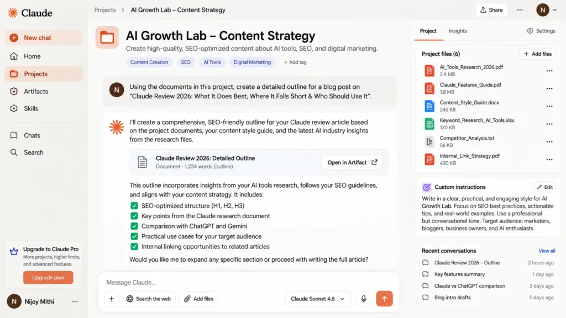Toggle the SEO-optimized structure checkbox
Image resolution: width=566 pixels, height=318 pixels.
click(134, 206)
